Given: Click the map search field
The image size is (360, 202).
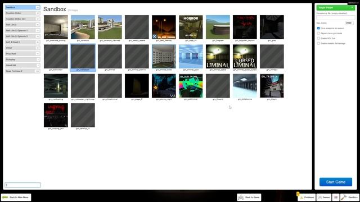Looking at the screenshot, I should [x=22, y=185].
